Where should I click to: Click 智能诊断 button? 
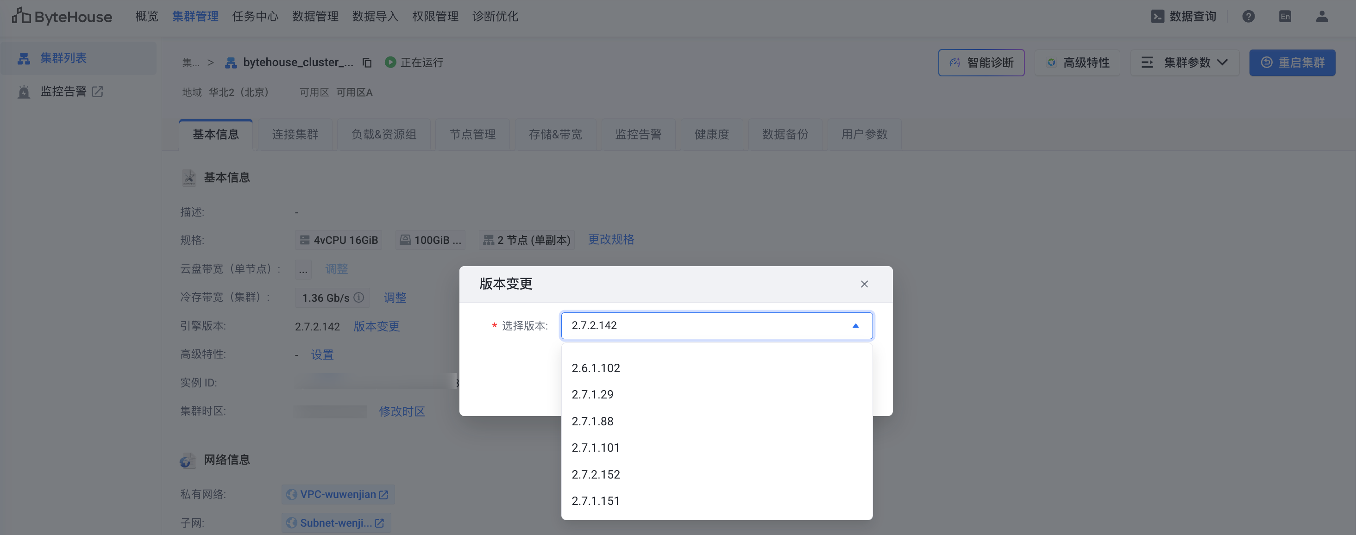click(x=981, y=62)
